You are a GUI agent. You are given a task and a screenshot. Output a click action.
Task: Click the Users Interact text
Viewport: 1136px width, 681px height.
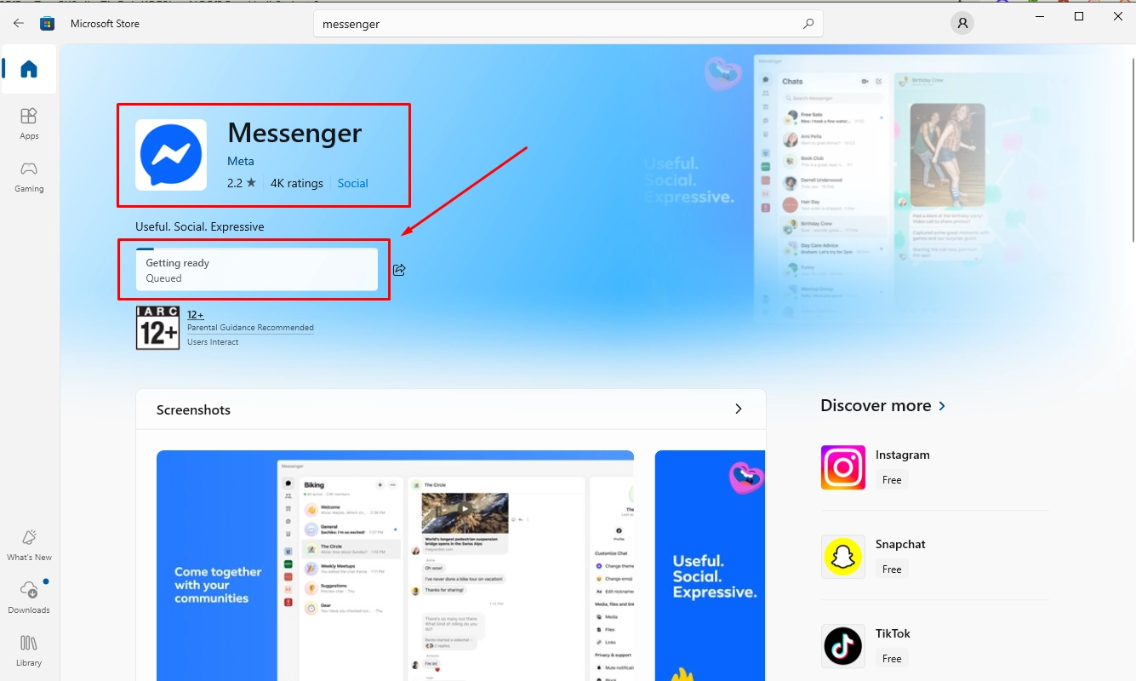click(x=213, y=342)
